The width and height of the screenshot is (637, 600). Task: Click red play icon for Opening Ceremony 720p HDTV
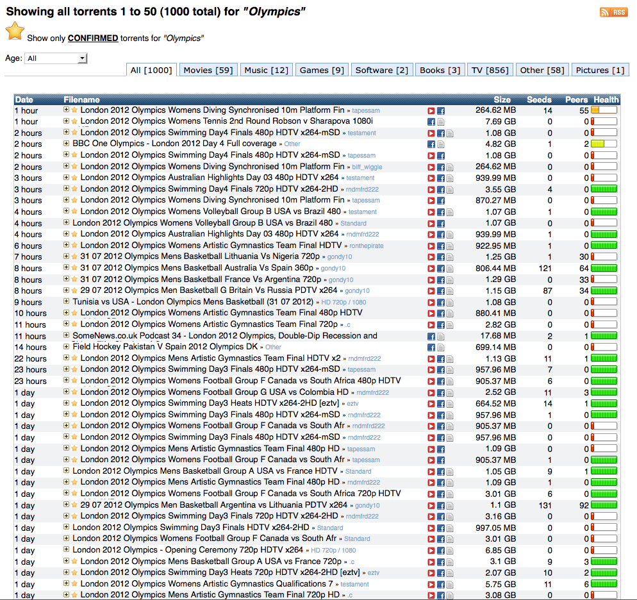click(x=431, y=551)
